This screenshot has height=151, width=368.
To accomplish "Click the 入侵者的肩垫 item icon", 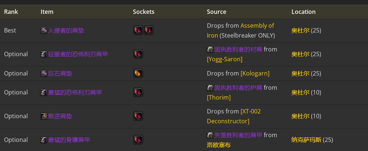I will [x=44, y=31].
